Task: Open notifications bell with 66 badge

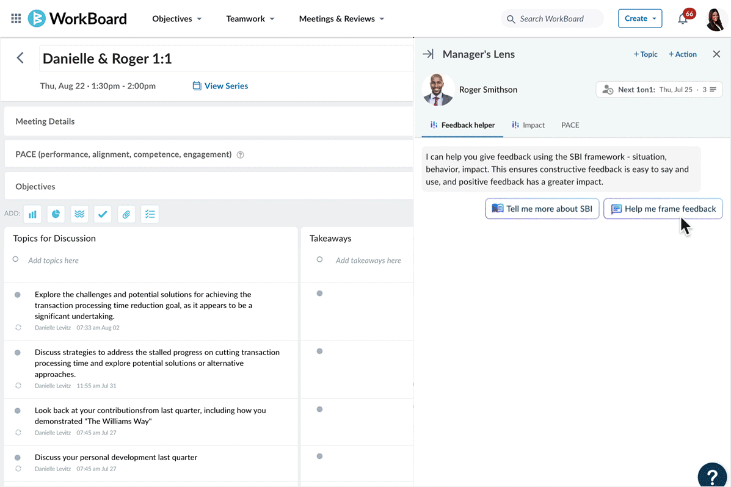Action: tap(683, 18)
